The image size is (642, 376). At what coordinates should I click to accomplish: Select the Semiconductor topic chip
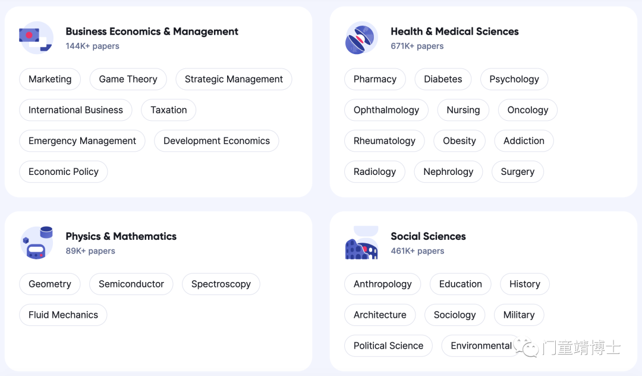point(131,284)
